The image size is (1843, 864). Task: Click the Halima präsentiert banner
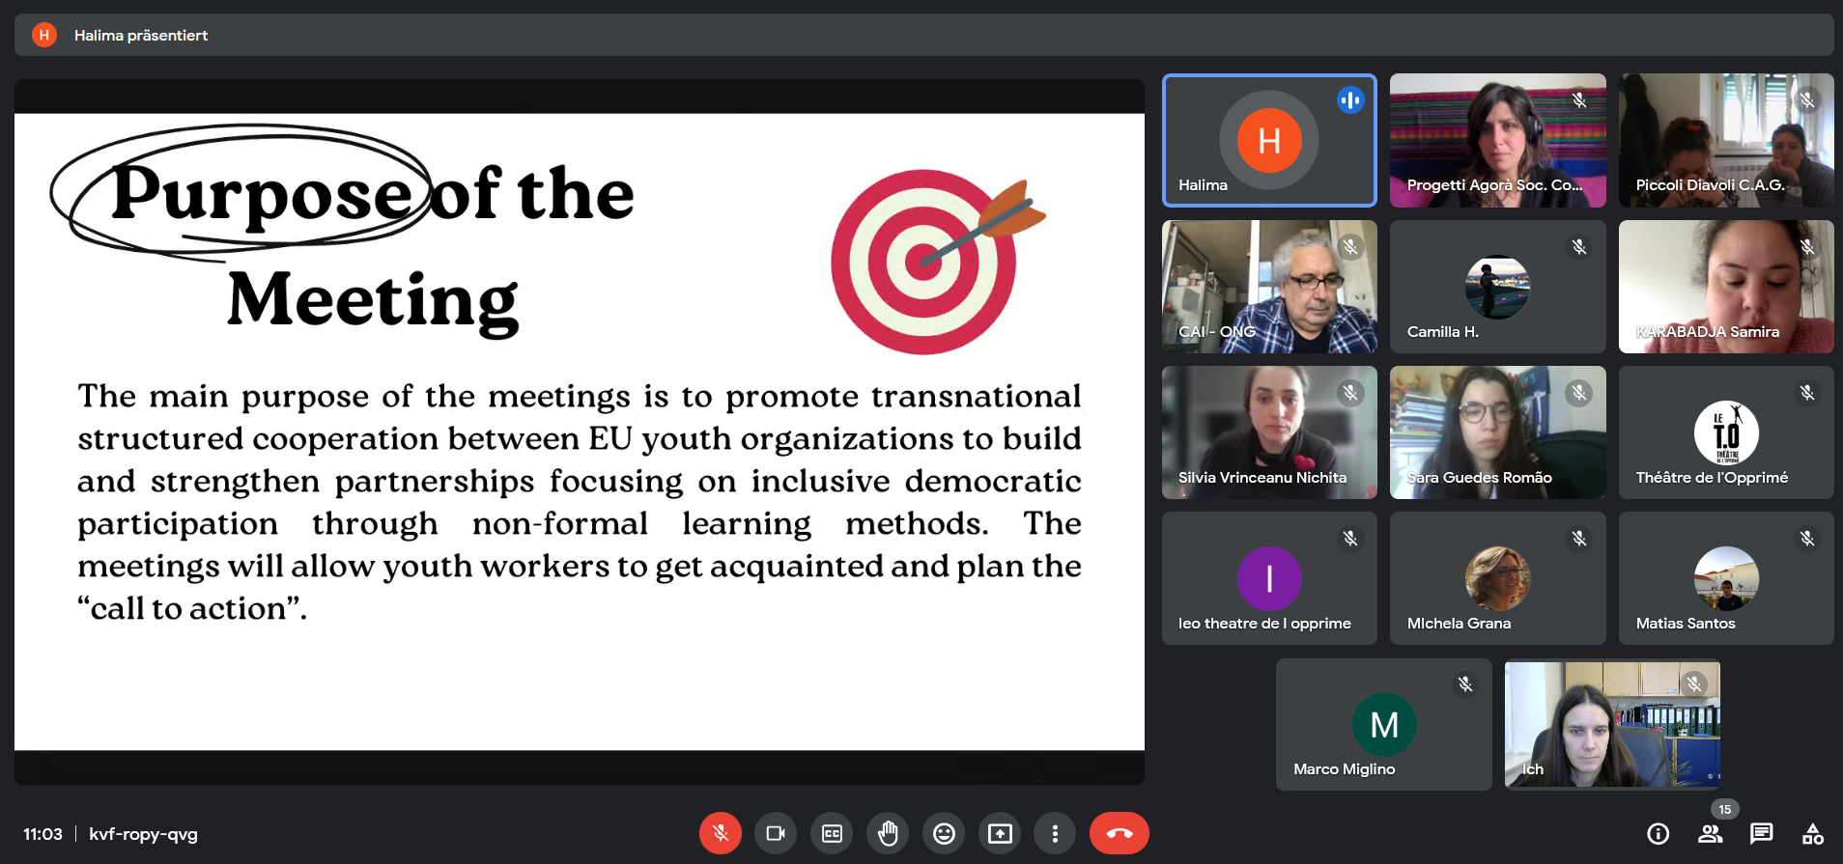click(923, 35)
